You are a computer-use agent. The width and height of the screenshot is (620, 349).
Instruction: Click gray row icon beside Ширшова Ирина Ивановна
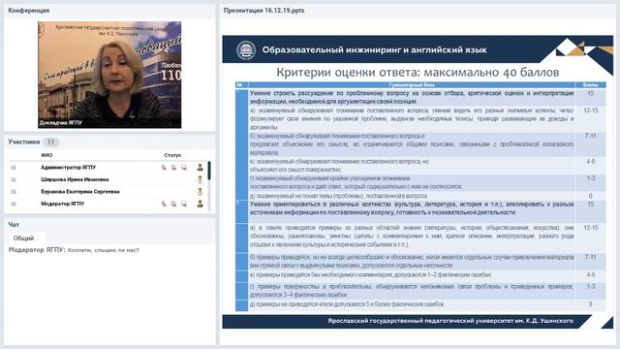pyautogui.click(x=14, y=179)
